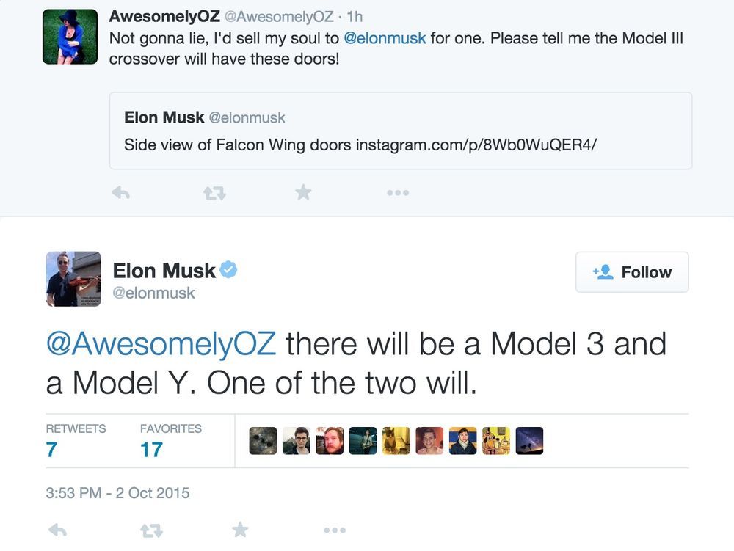Open the @AwesomelyOZ mention in Elon's reply
Image resolution: width=734 pixels, height=551 pixels.
(161, 344)
